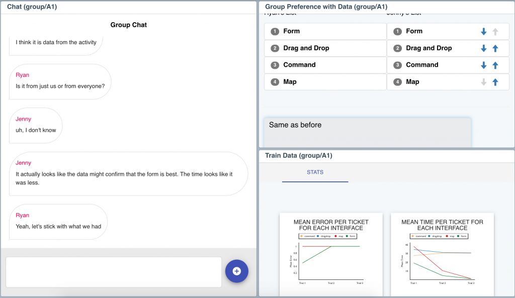Select Form item in Ryan's list

[325, 31]
